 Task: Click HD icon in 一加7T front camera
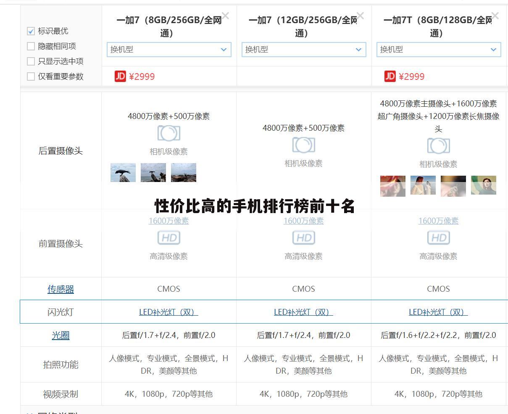click(x=439, y=238)
